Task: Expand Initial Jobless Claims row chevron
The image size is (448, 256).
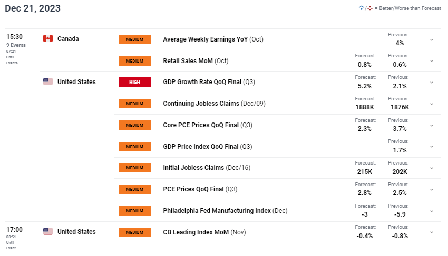Action: point(432,168)
